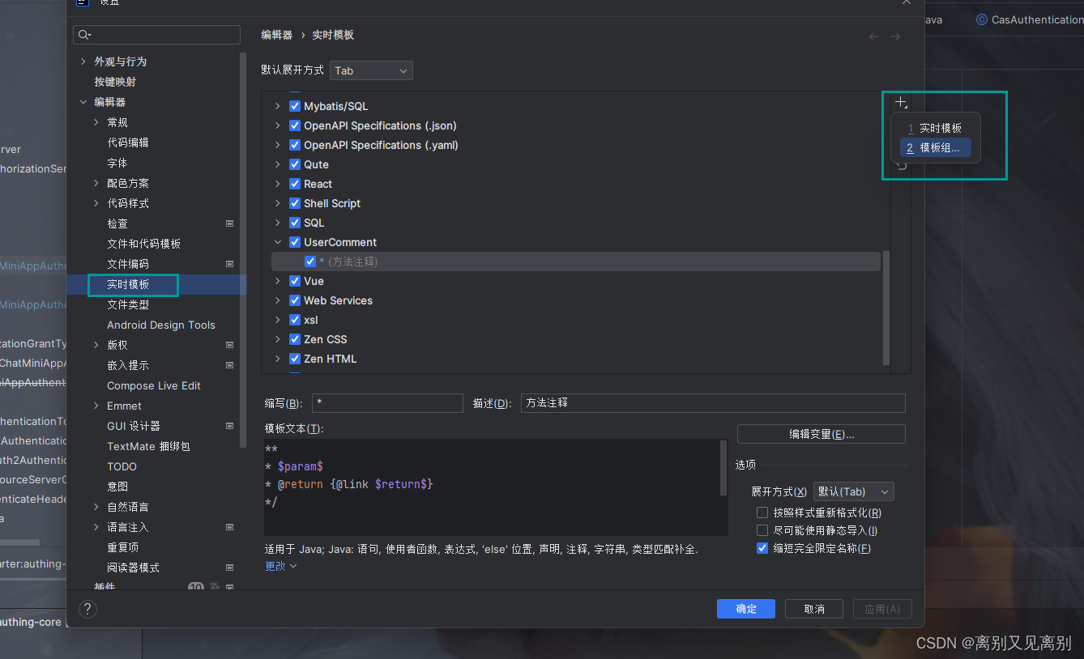The image size is (1084, 659).
Task: Click inside the 缩写 abbreviation input field
Action: [x=387, y=402]
